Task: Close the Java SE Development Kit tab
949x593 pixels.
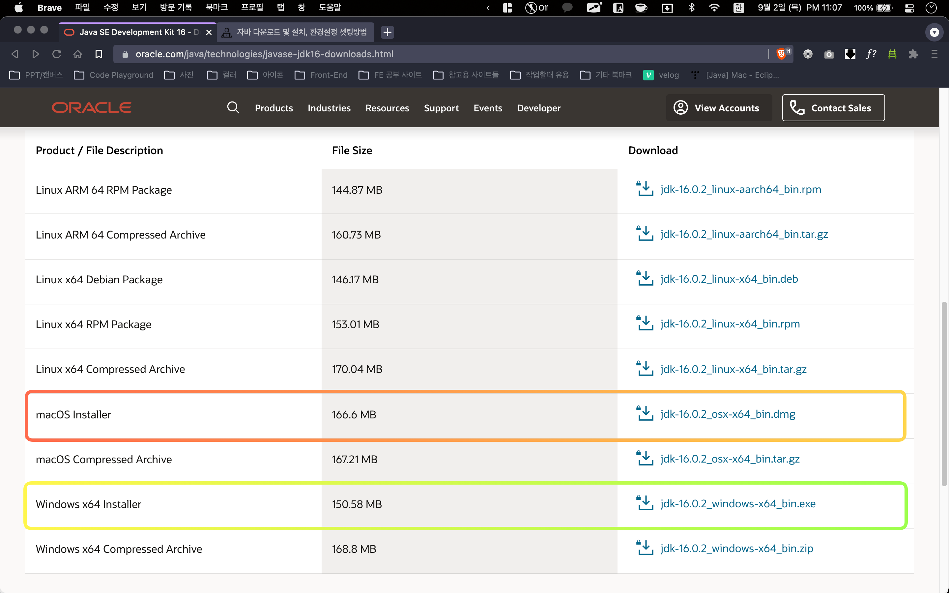Action: click(209, 32)
